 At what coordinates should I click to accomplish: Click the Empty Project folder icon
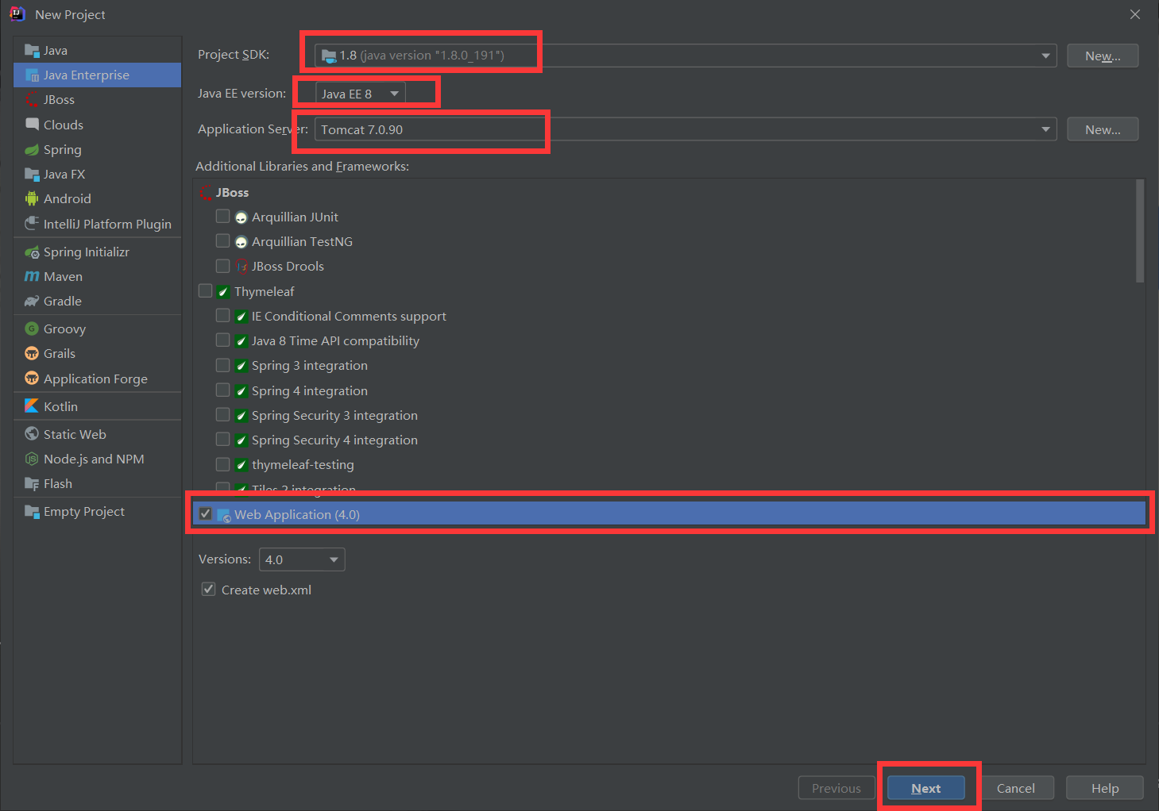(32, 511)
